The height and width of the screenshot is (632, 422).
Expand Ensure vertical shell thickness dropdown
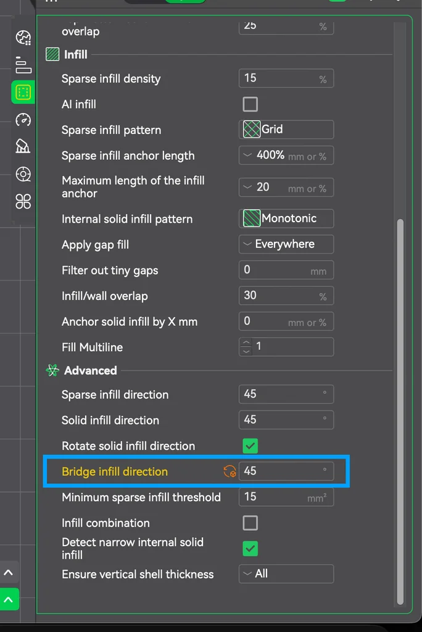pyautogui.click(x=286, y=573)
